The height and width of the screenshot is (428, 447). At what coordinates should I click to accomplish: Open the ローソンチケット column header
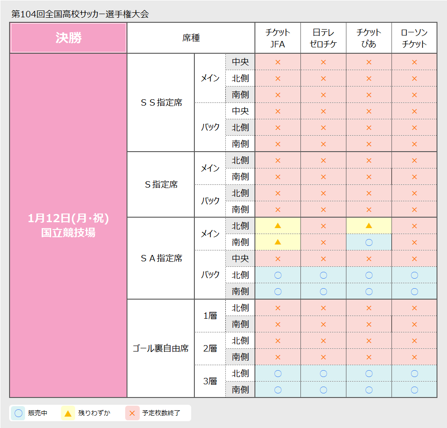[x=414, y=38]
